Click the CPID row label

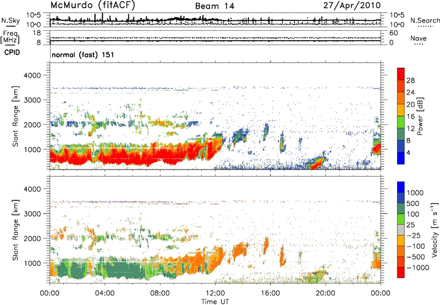point(12,52)
